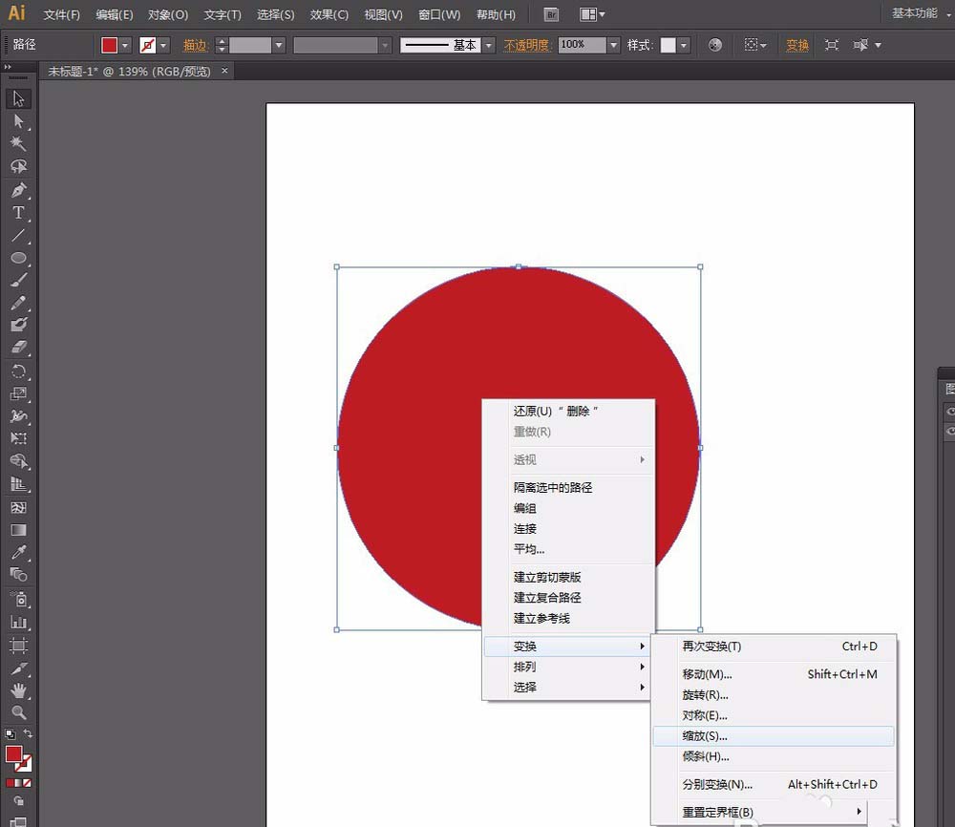
Task: Expand the select similar objects dropdown arrow
Action: (879, 45)
